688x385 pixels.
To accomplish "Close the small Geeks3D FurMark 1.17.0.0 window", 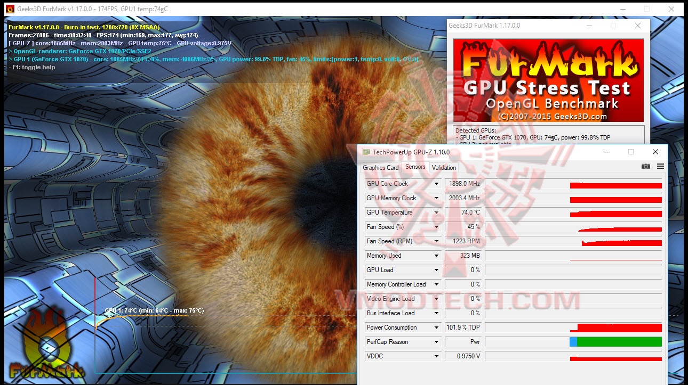I will point(638,26).
